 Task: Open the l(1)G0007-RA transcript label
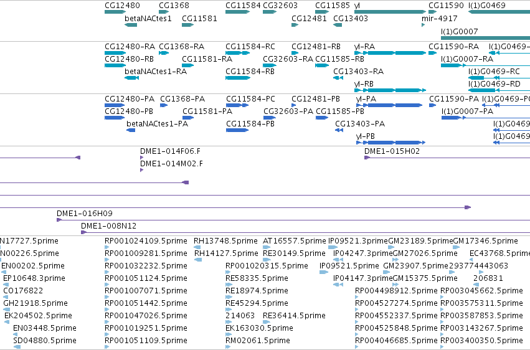point(467,59)
